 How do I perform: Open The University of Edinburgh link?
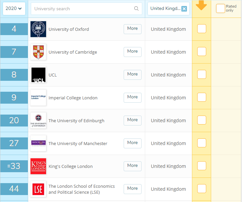point(76,121)
